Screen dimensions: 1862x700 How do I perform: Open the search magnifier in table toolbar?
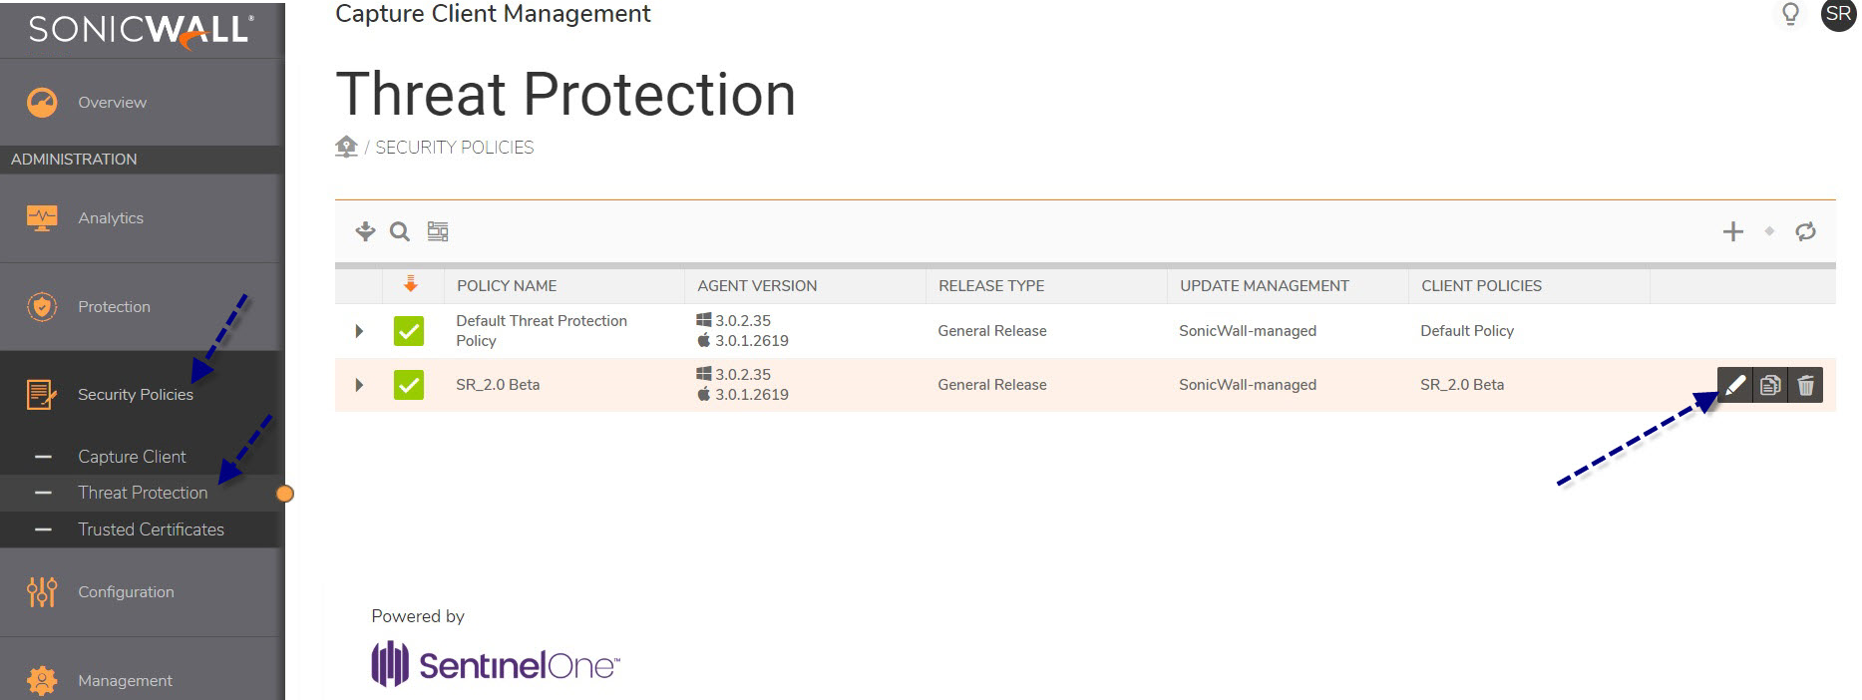(400, 231)
